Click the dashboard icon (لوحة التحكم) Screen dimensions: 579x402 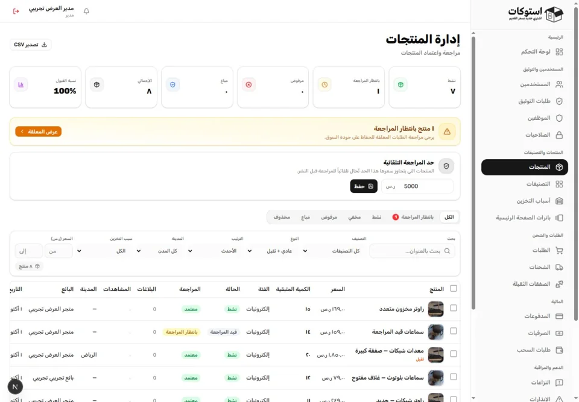point(559,52)
